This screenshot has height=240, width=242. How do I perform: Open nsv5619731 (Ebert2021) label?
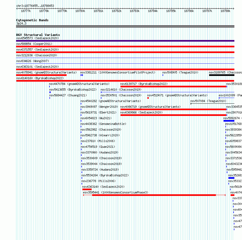tap(98, 112)
